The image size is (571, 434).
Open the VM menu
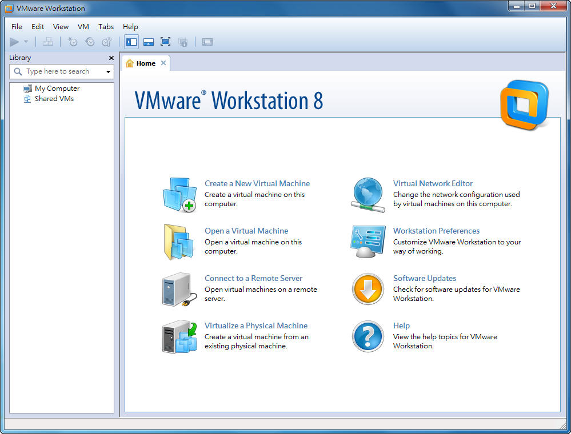83,27
